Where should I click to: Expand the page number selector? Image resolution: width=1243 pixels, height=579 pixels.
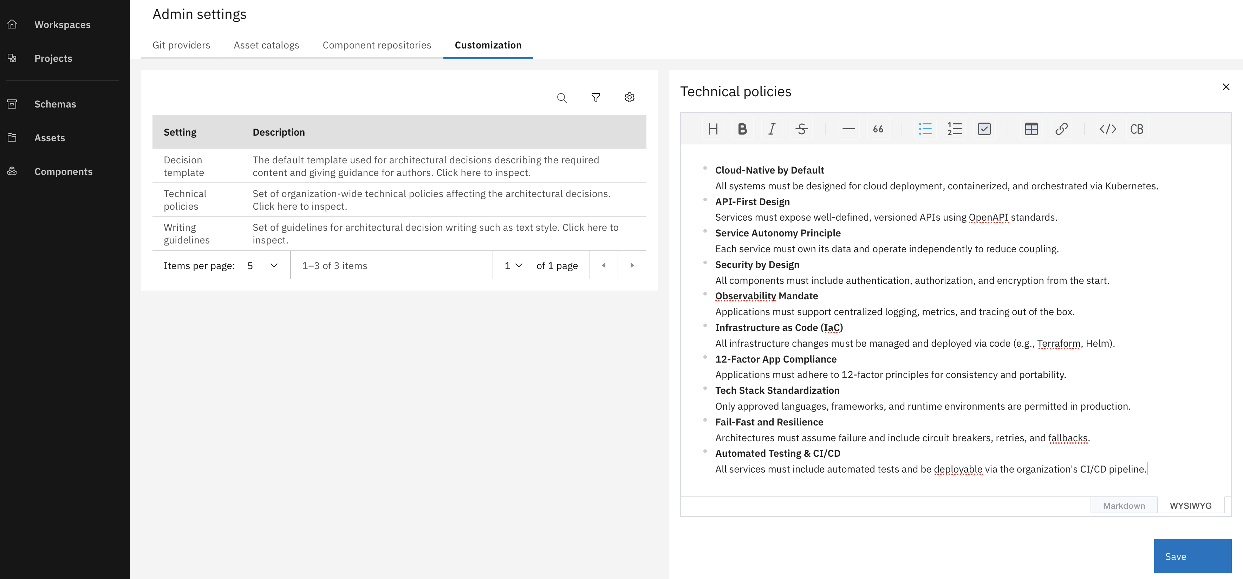coord(513,265)
